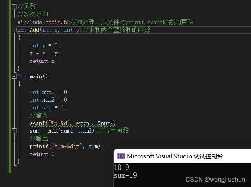Viewport: 251px width, 187px height.
Task: Click the console input '10 9'
Action: 121,168
